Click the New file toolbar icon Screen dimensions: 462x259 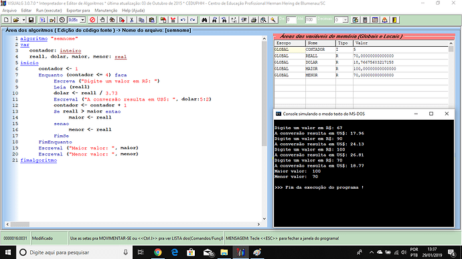[6, 19]
